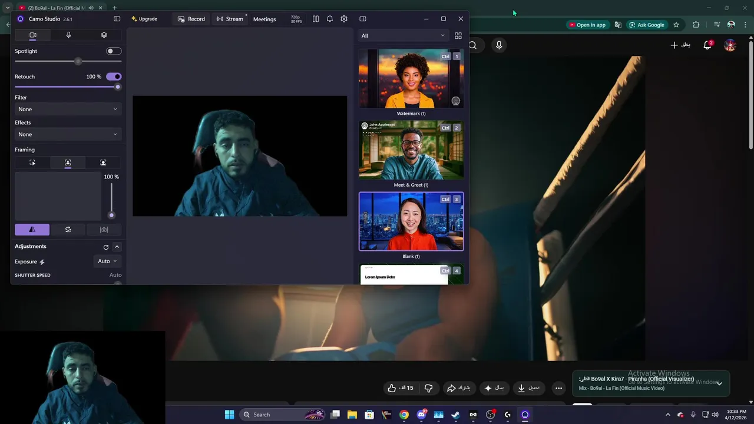Collapse the Adjustments section
This screenshot has height=424, width=754.
click(117, 247)
